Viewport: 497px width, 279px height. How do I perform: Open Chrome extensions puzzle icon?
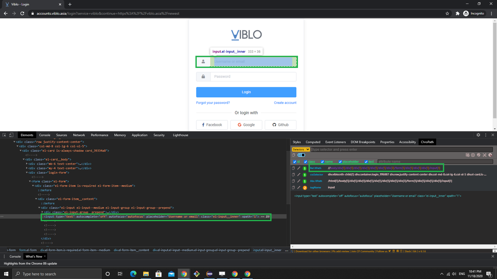point(458,14)
